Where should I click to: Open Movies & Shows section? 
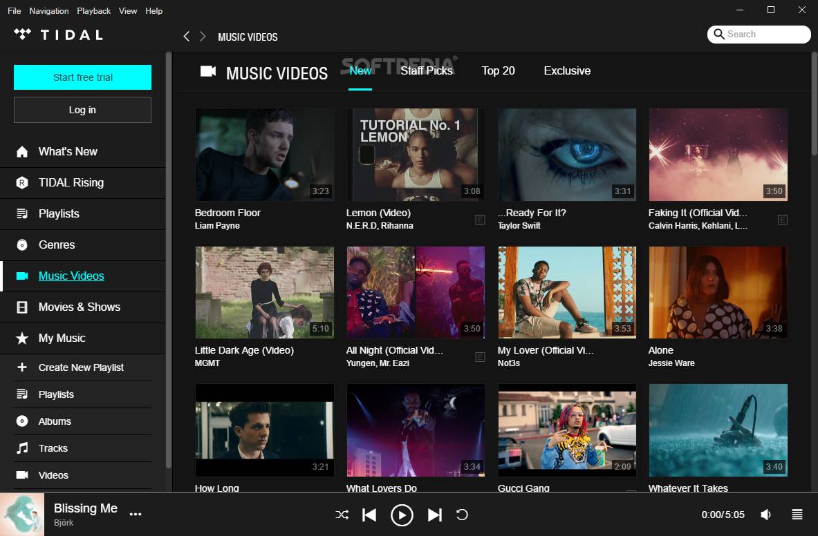pos(82,307)
